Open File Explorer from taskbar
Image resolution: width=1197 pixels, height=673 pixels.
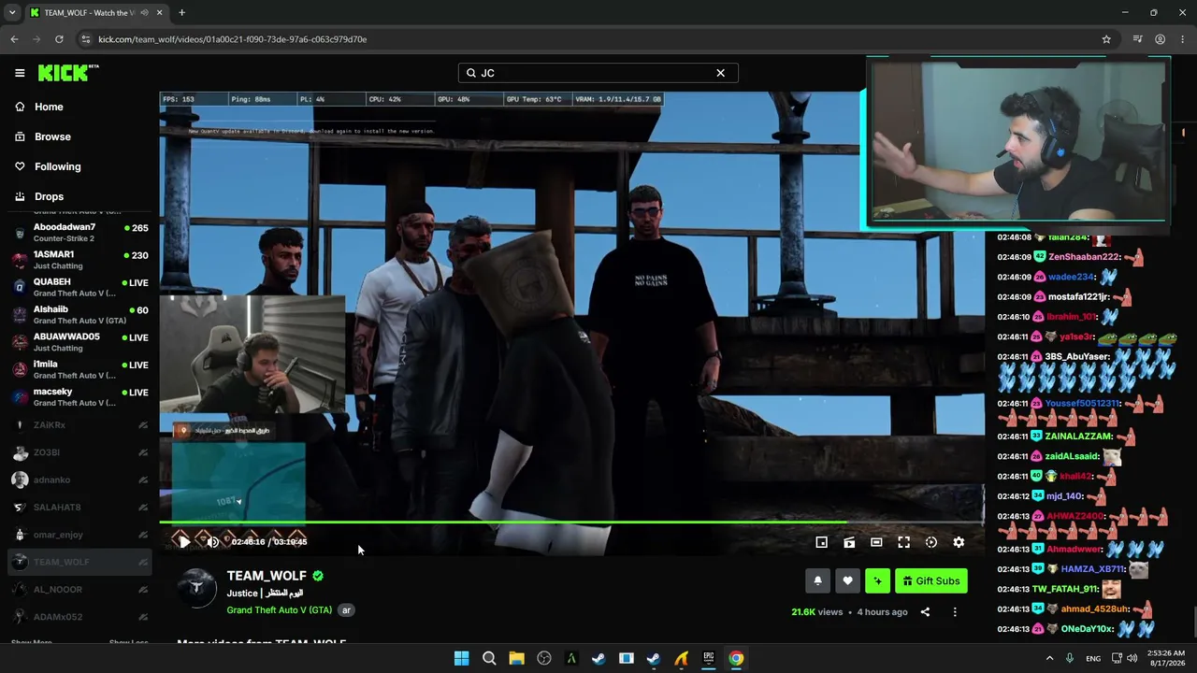(516, 658)
